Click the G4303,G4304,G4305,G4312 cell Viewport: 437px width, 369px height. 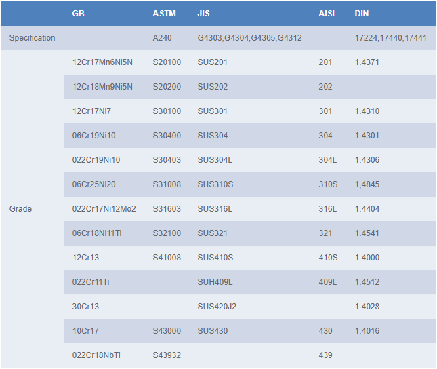pyautogui.click(x=249, y=38)
